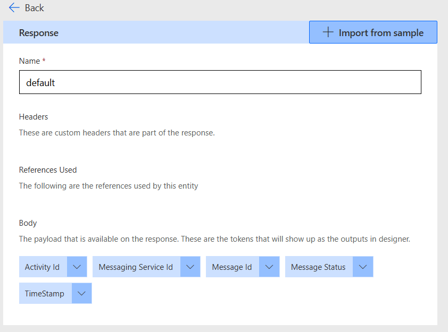Image resolution: width=448 pixels, height=332 pixels.
Task: Select the Messaging Service Id token label
Action: point(136,267)
